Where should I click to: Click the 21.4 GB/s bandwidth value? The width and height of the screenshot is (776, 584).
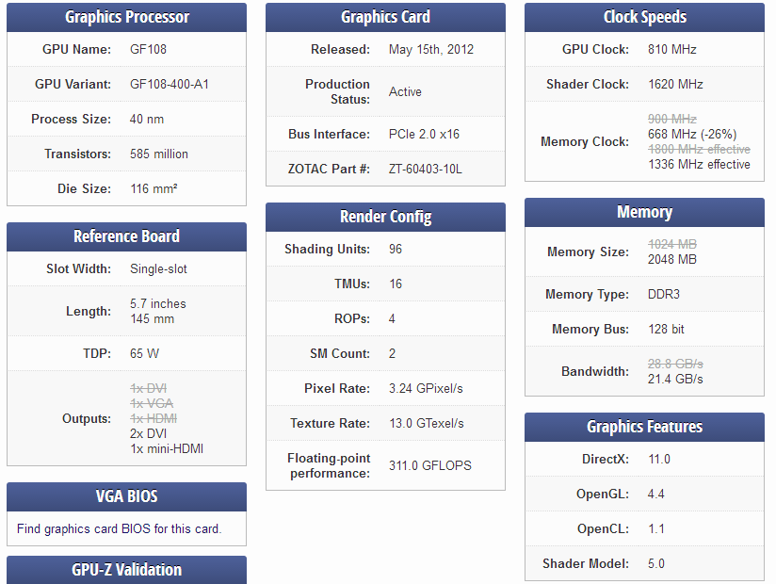(x=675, y=379)
